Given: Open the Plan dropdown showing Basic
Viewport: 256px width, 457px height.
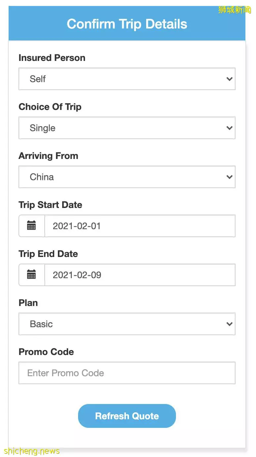Looking at the screenshot, I should 127,324.
